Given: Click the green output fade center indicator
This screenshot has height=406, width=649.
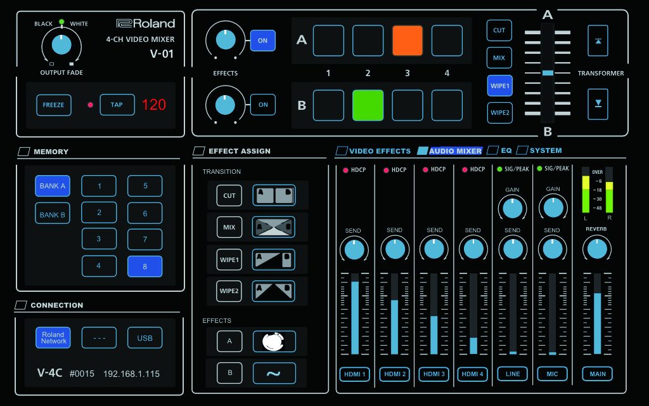Looking at the screenshot, I should (x=61, y=22).
